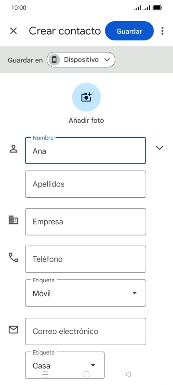Expand additional name fields chevron
The width and height of the screenshot is (173, 385).
(x=160, y=147)
